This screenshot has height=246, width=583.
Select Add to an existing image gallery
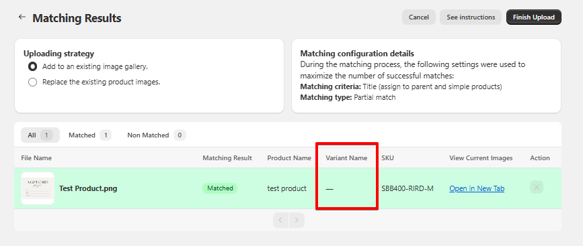pos(33,66)
